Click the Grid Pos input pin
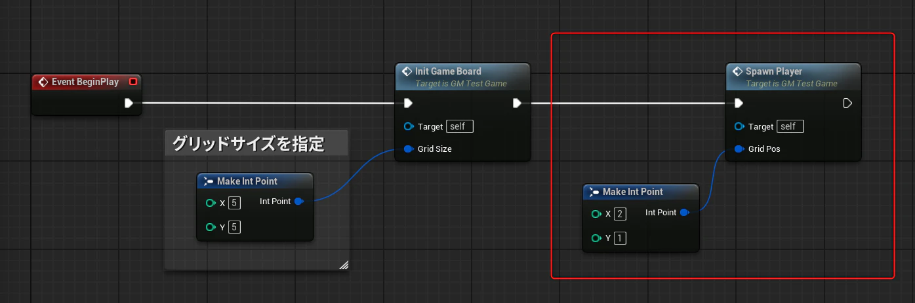 point(739,149)
